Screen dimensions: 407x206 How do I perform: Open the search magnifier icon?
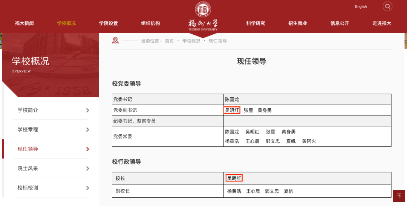[387, 6]
